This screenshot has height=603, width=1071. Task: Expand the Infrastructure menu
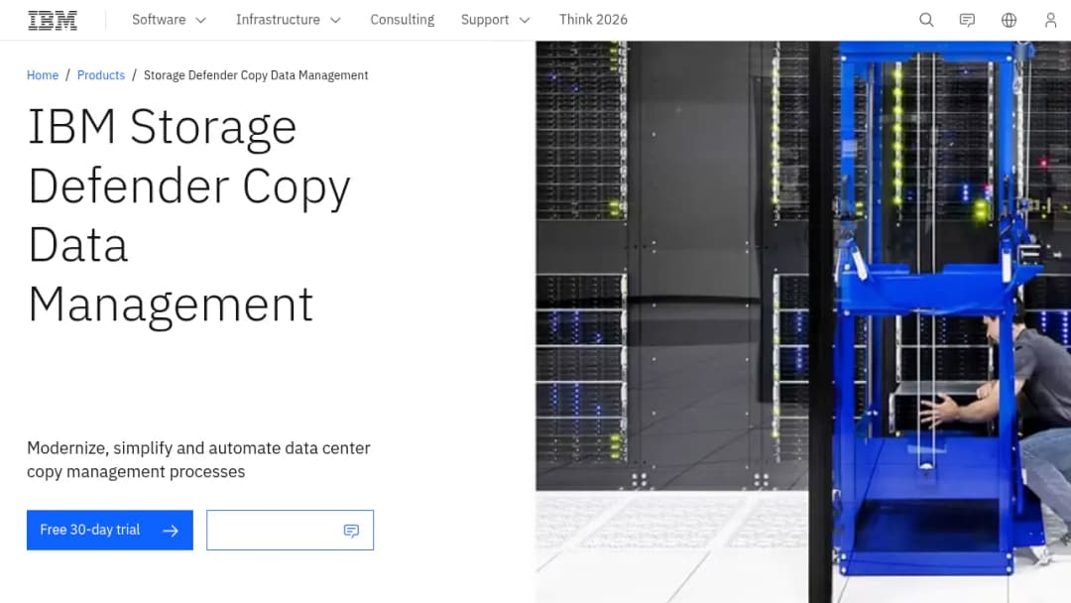pyautogui.click(x=289, y=20)
